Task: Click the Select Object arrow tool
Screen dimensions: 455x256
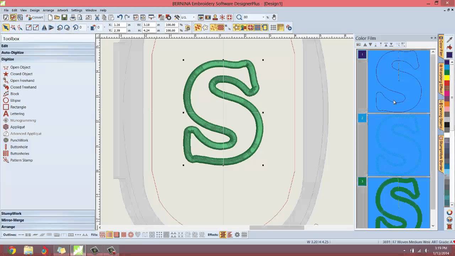Action: tap(6, 27)
